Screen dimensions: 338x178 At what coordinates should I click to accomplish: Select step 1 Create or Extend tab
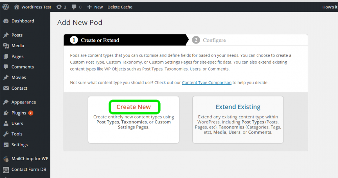(126, 40)
